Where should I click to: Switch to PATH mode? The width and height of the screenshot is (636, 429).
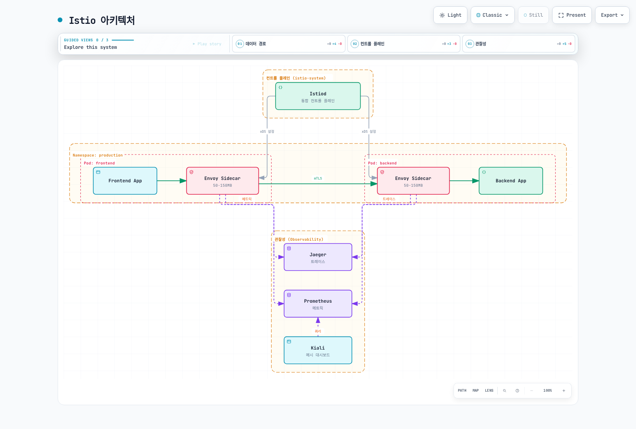point(462,390)
